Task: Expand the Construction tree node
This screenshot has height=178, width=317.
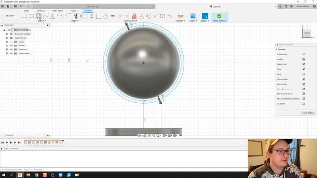Action: click(7, 54)
